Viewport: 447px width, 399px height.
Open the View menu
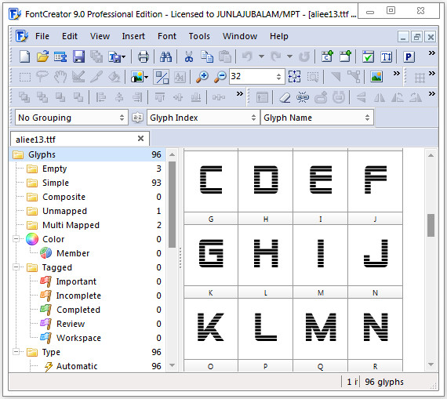[x=100, y=36]
